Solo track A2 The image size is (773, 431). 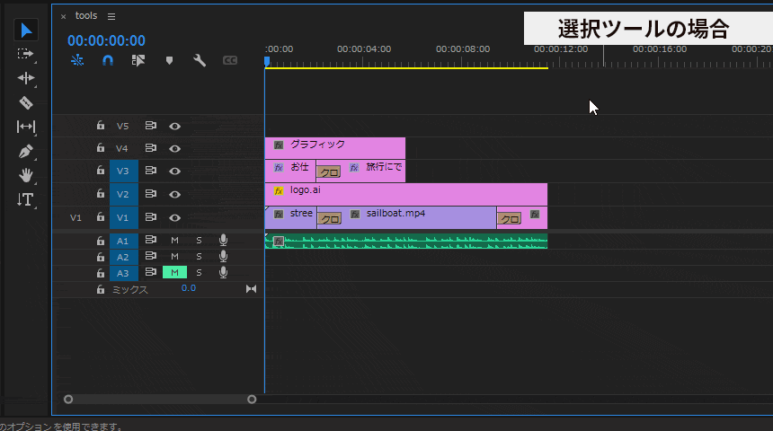click(199, 257)
